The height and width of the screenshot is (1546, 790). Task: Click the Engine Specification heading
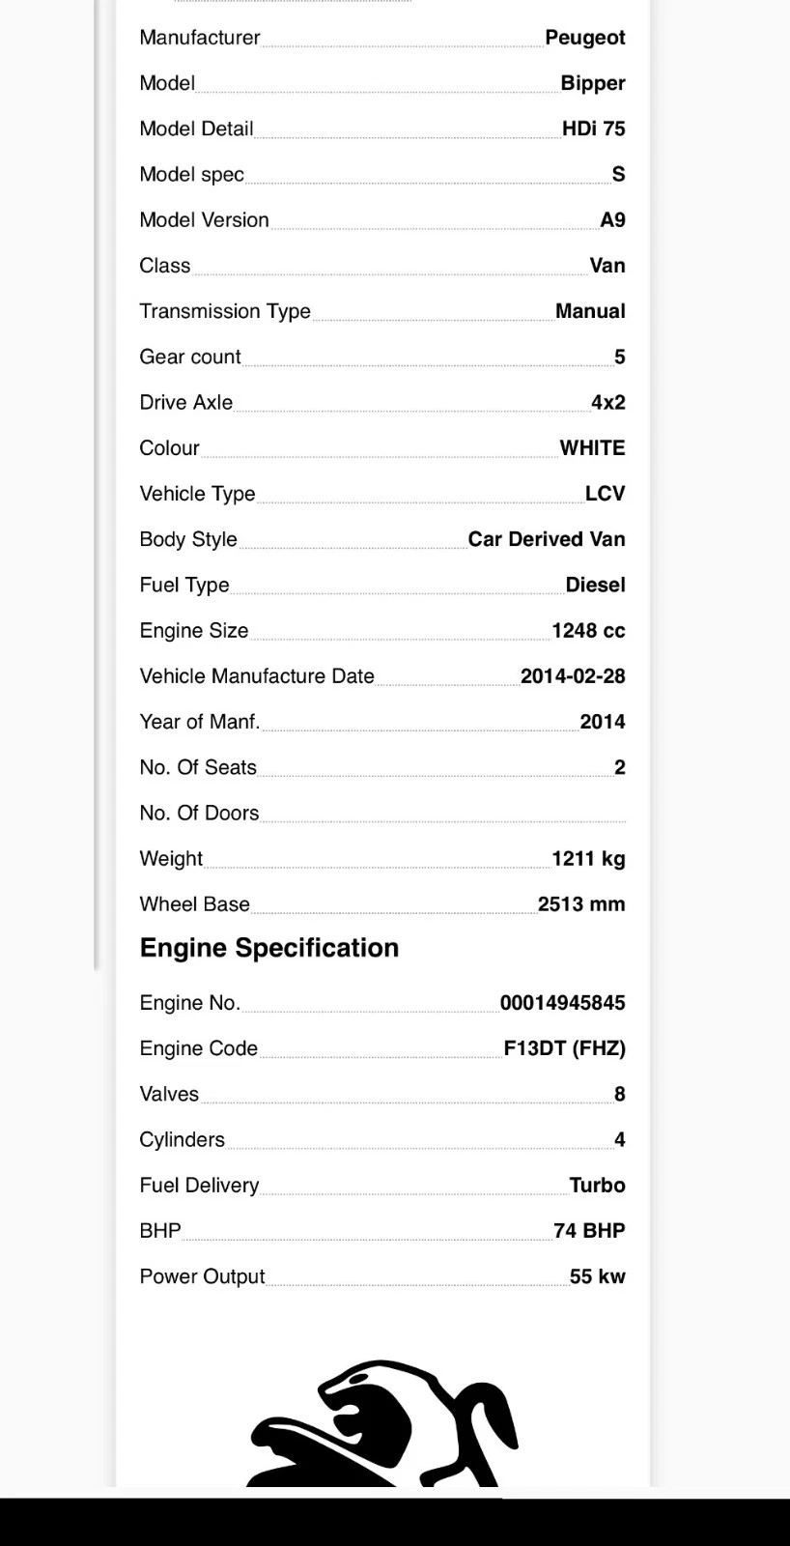click(x=269, y=948)
